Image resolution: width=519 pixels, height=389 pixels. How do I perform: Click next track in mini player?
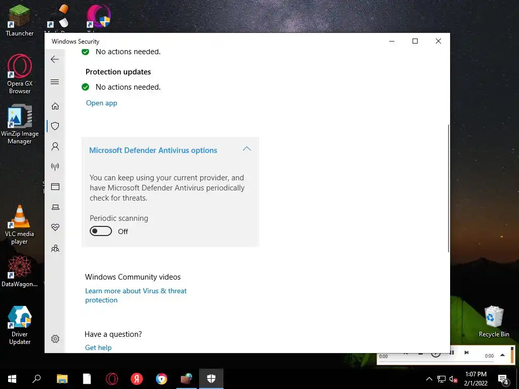pyautogui.click(x=466, y=353)
